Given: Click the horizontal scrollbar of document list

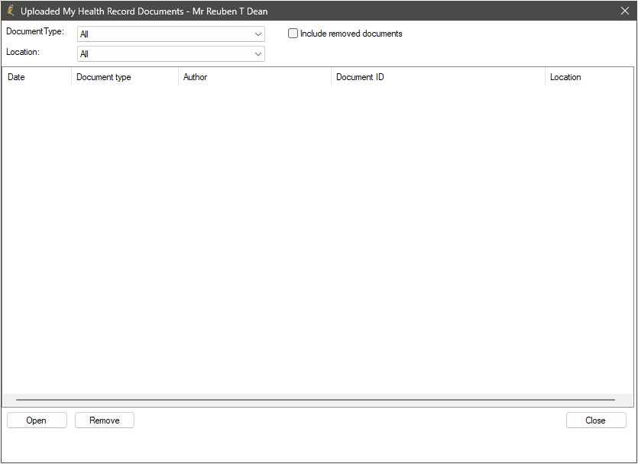Looking at the screenshot, I should [x=316, y=400].
